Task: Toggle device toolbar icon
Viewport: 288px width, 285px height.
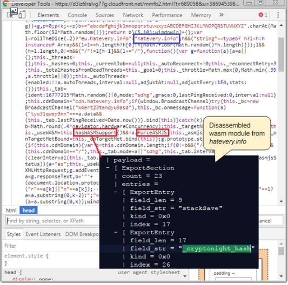Action: point(22,15)
